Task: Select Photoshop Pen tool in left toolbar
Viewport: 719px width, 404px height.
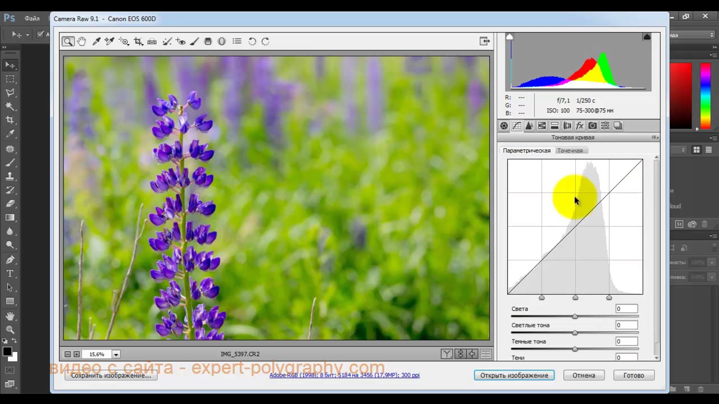Action: pos(10,260)
